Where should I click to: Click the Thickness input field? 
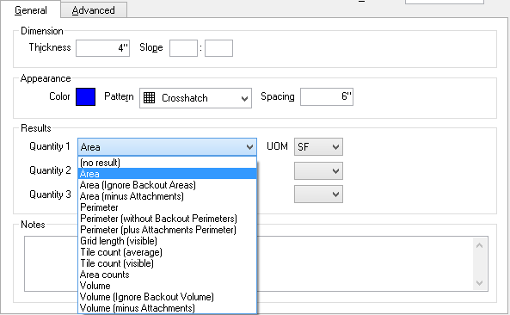coord(103,48)
